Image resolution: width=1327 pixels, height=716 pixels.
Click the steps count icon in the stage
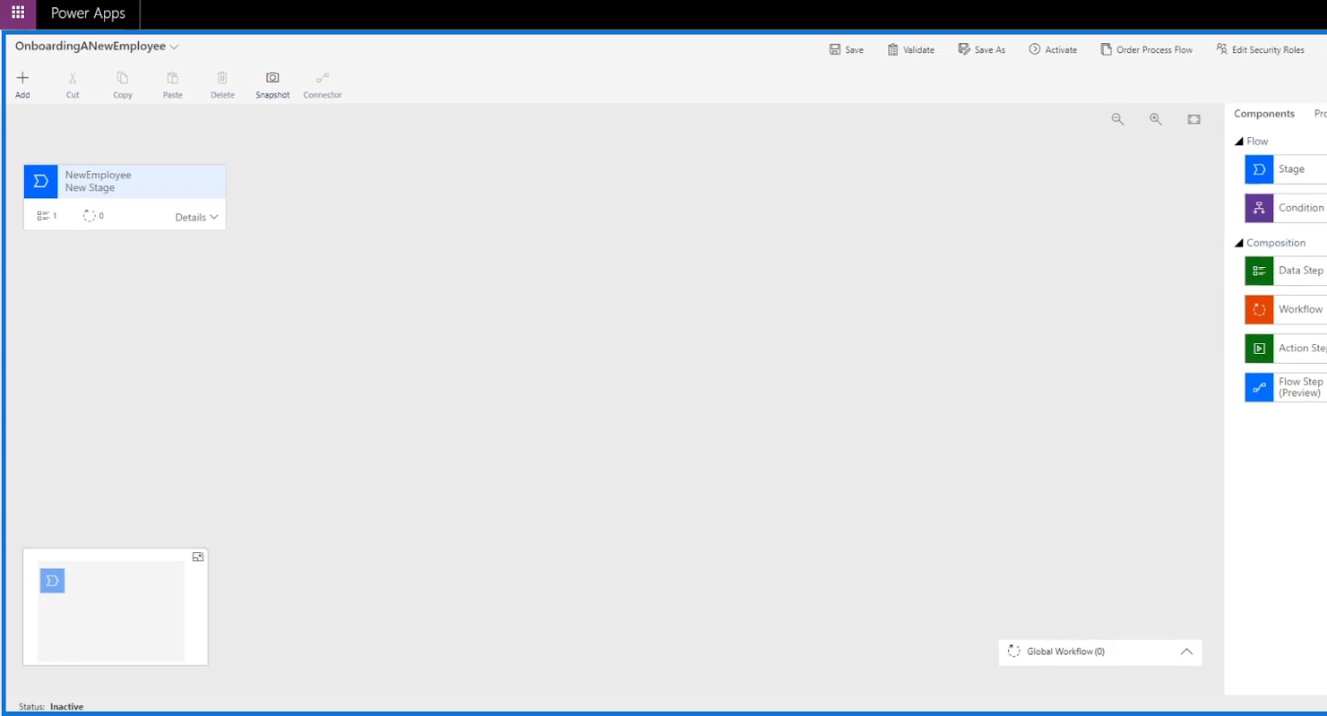pyautogui.click(x=43, y=216)
